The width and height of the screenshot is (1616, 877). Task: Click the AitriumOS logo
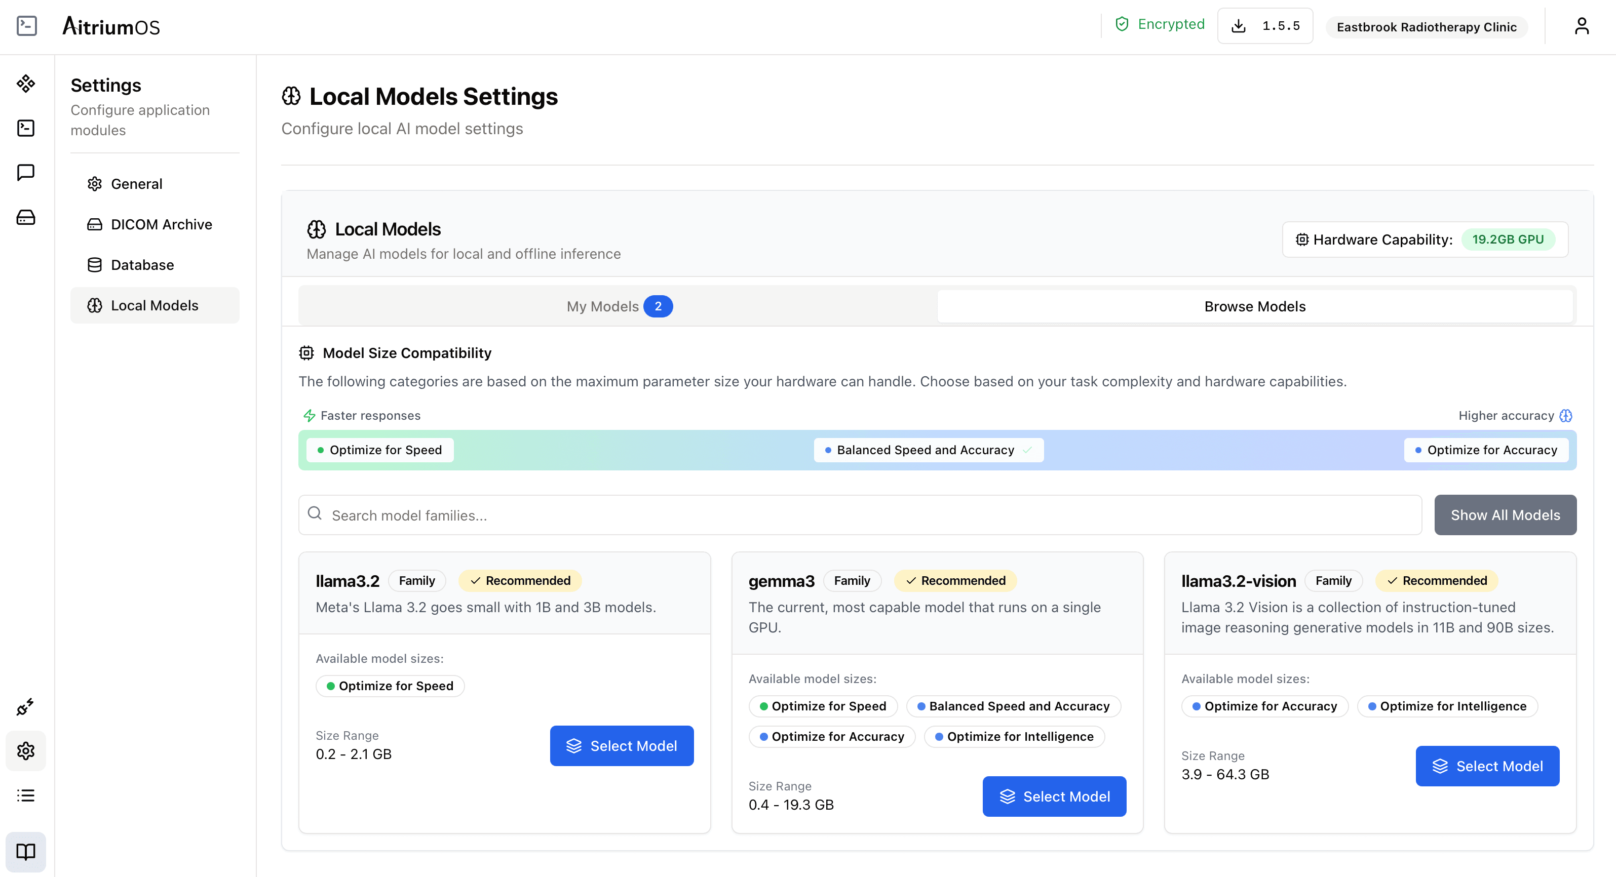point(111,26)
